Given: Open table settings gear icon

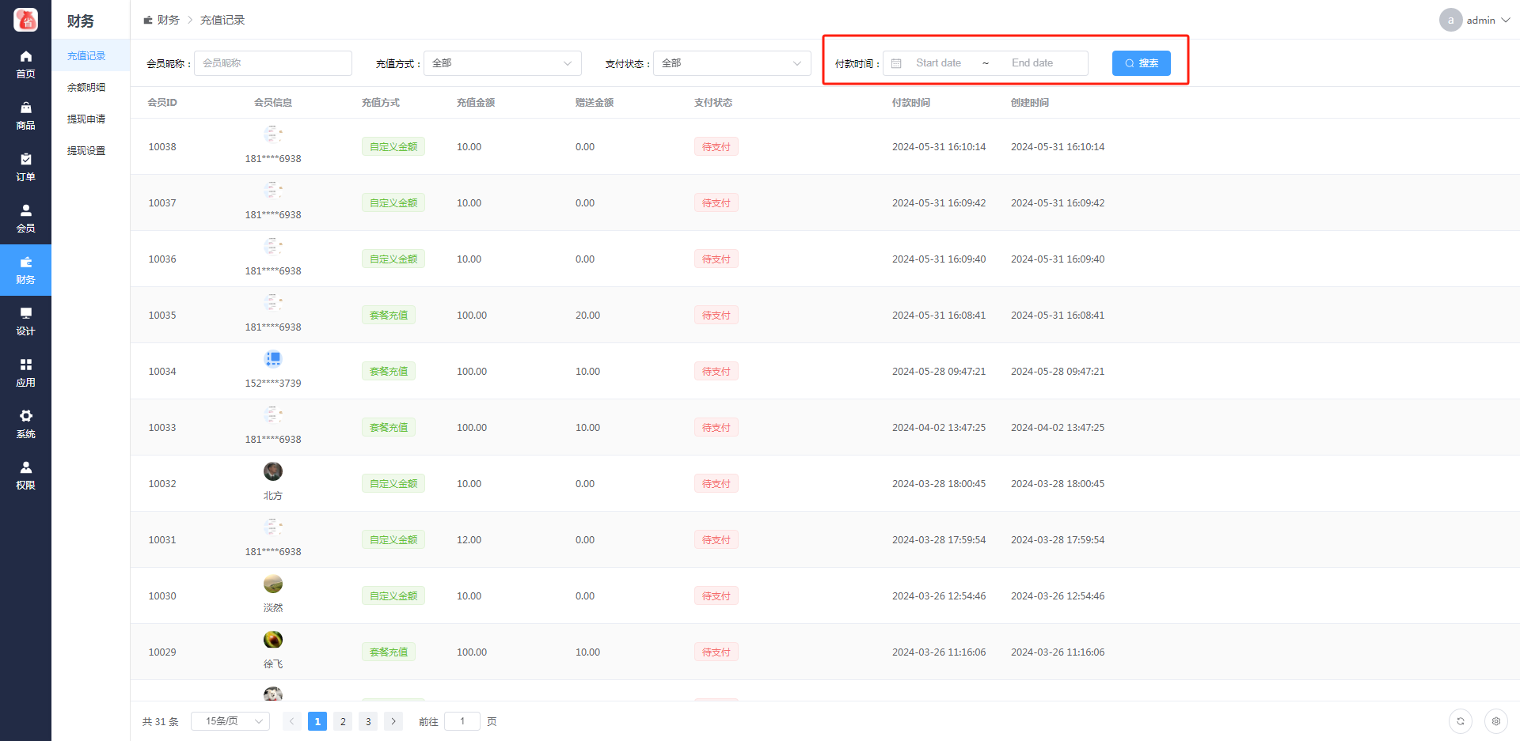Looking at the screenshot, I should coord(1495,721).
